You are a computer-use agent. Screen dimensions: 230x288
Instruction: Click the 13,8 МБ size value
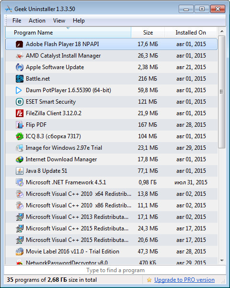click(x=148, y=194)
